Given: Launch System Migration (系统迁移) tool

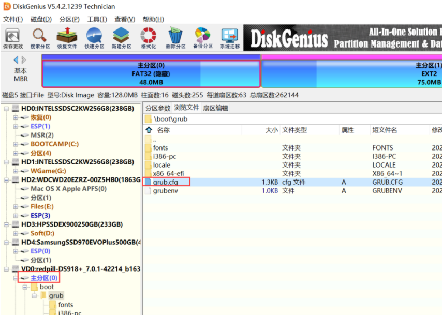Looking at the screenshot, I should 230,38.
